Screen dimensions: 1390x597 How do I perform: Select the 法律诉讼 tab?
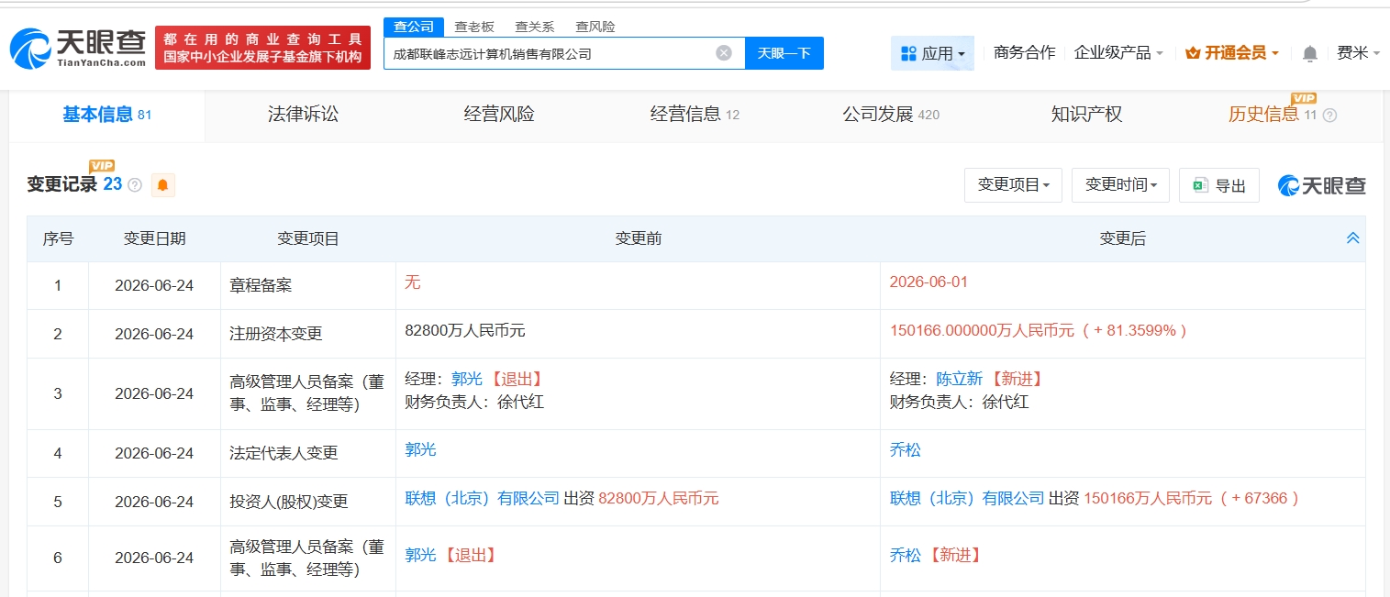pyautogui.click(x=303, y=115)
